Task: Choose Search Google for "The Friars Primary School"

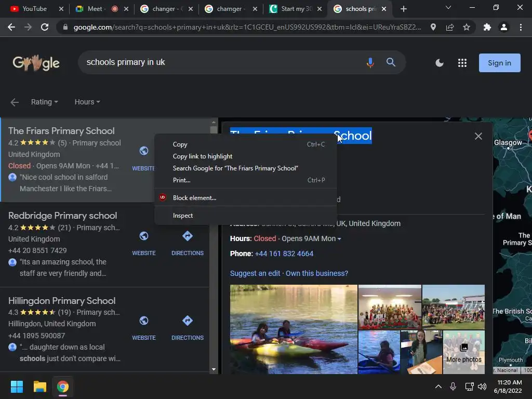Action: (246, 168)
